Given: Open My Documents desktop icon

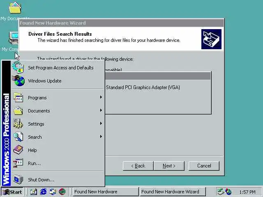Looking at the screenshot, I should pyautogui.click(x=15, y=8).
